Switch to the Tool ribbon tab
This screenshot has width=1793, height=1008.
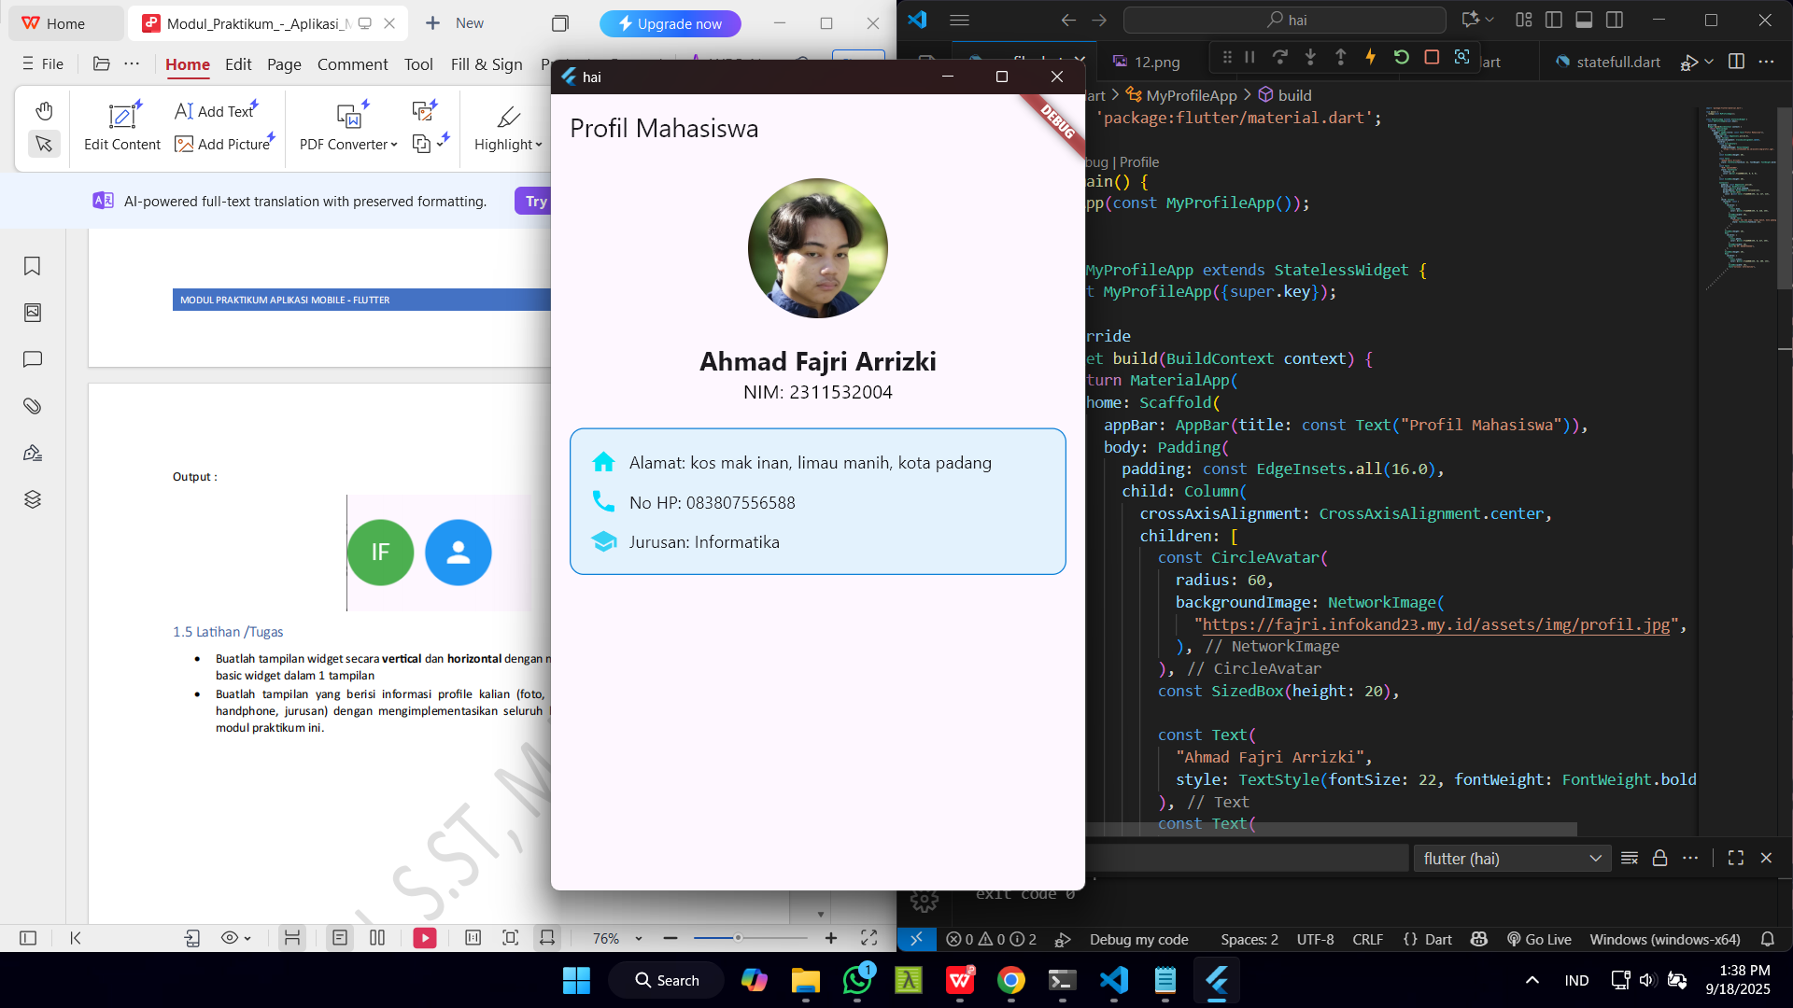click(418, 63)
